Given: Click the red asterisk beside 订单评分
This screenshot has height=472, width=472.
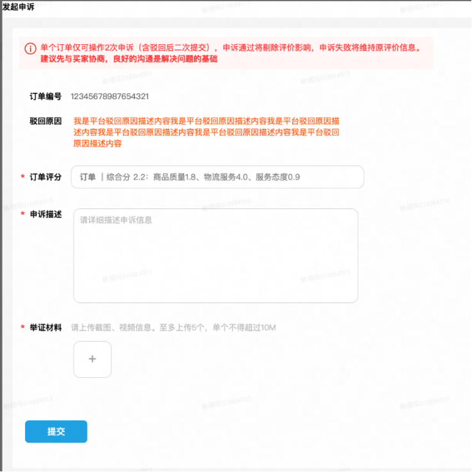Looking at the screenshot, I should pos(23,178).
